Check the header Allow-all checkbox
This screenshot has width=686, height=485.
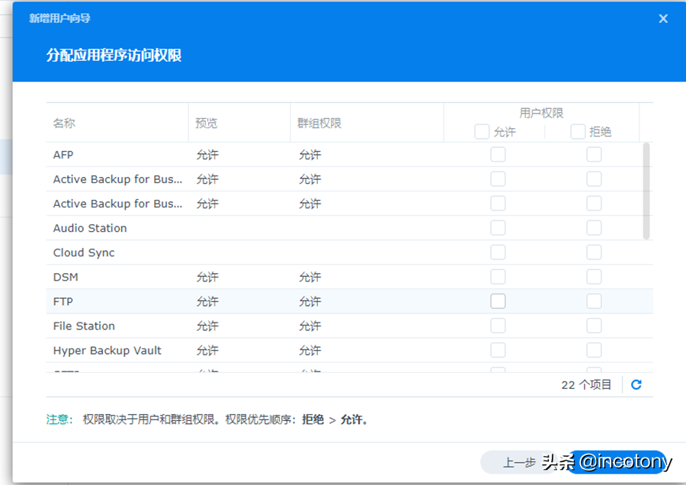[x=482, y=131]
